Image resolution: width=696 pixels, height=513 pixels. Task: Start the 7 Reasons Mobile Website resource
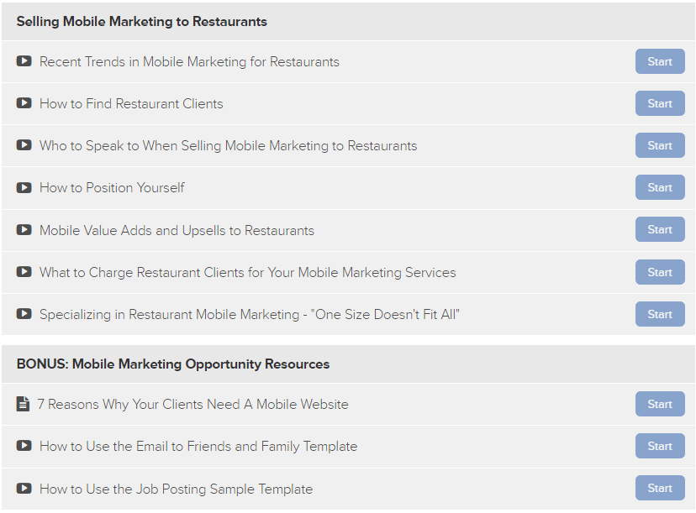point(660,404)
